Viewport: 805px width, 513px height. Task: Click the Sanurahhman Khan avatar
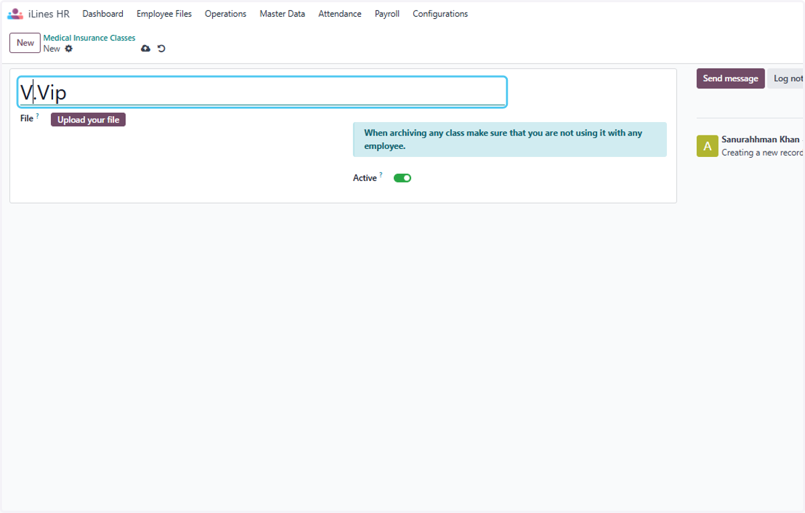point(707,146)
